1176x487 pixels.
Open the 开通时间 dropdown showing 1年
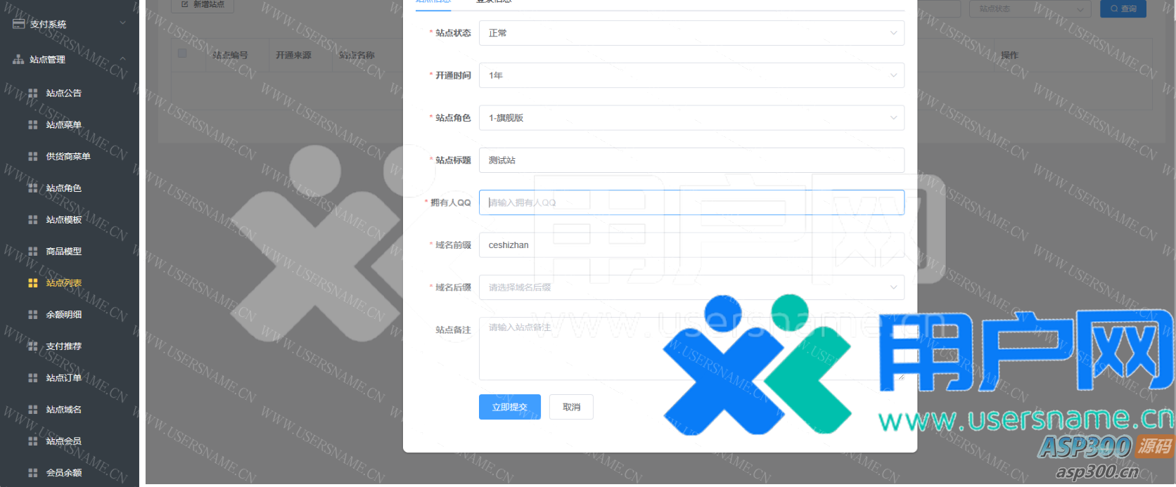point(691,75)
